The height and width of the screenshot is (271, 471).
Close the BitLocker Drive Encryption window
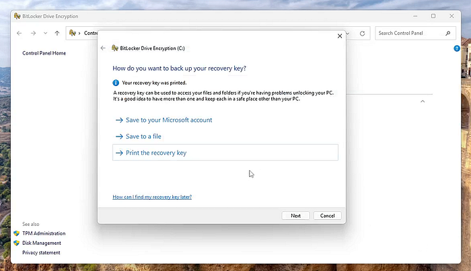point(451,16)
